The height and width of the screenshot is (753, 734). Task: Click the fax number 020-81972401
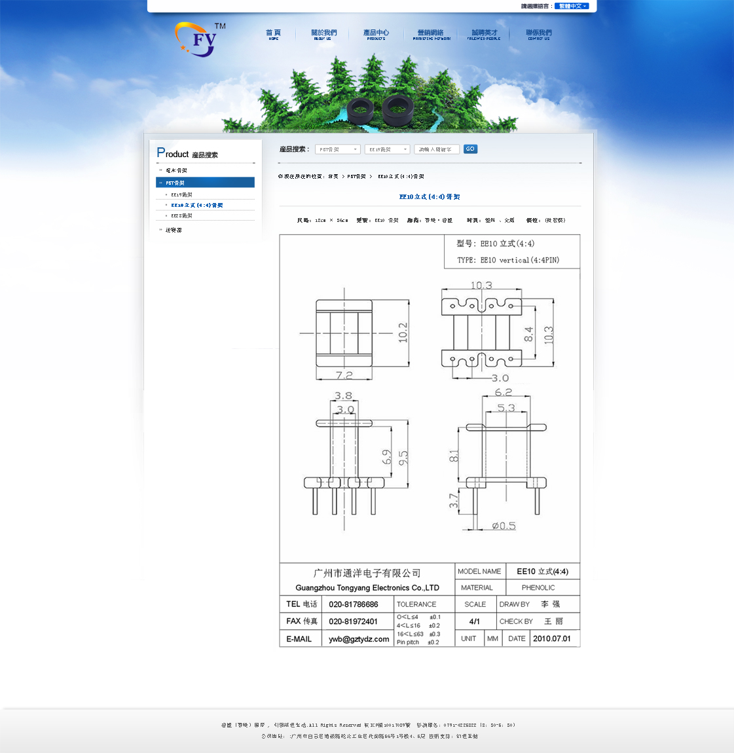(x=353, y=621)
